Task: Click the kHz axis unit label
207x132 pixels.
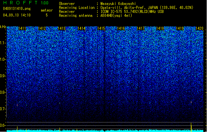Action: (x=3, y=27)
